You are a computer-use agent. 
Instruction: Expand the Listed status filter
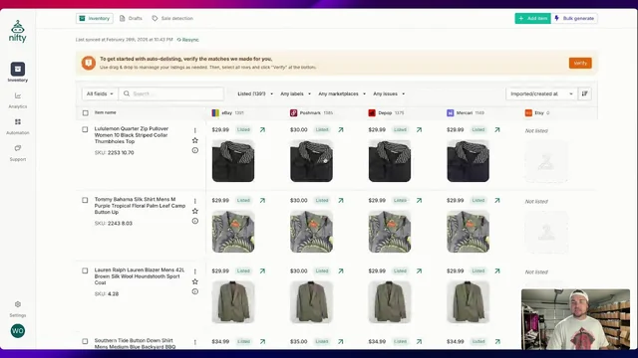click(x=255, y=93)
